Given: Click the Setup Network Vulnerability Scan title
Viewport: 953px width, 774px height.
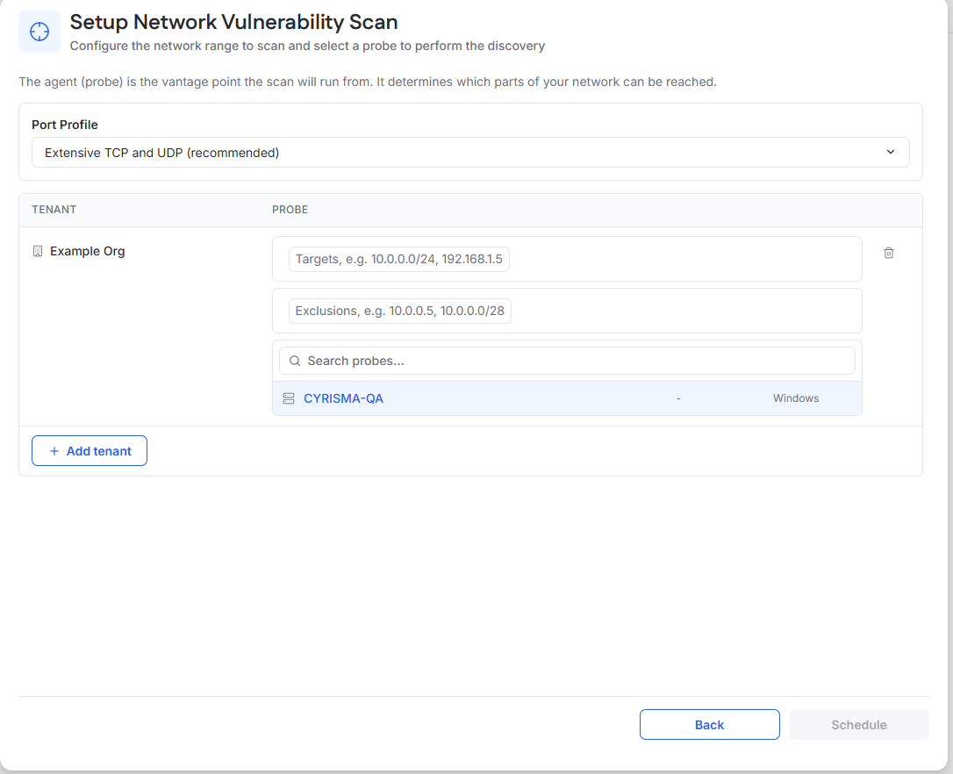Looking at the screenshot, I should coord(233,22).
